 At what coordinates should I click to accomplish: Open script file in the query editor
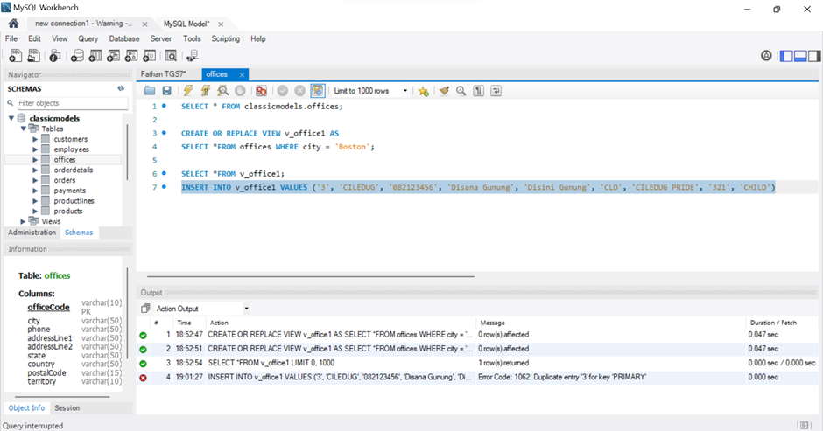[x=150, y=91]
